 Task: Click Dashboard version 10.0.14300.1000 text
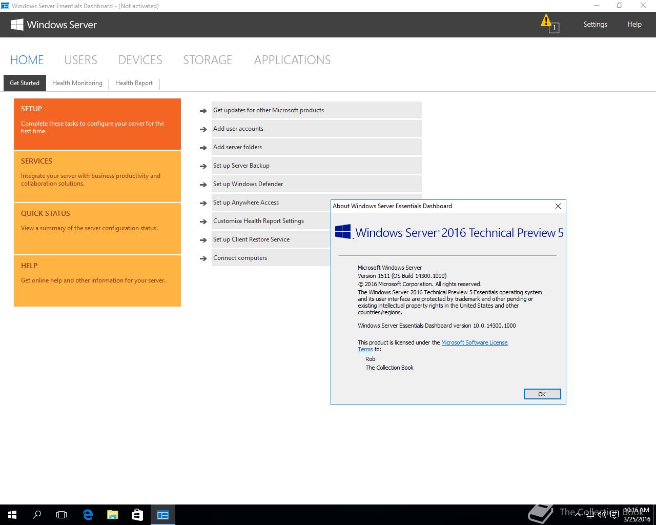click(x=437, y=326)
